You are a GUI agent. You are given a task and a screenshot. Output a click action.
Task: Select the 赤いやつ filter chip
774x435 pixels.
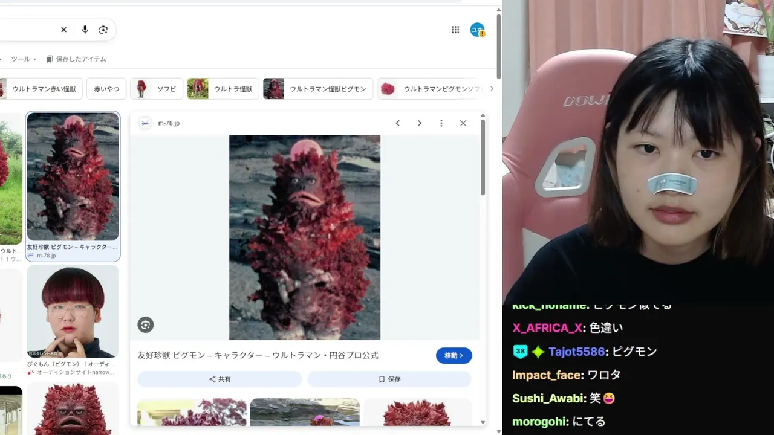(x=106, y=89)
